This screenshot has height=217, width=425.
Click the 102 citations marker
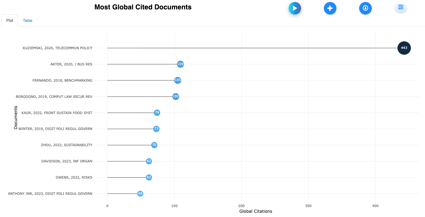click(176, 97)
